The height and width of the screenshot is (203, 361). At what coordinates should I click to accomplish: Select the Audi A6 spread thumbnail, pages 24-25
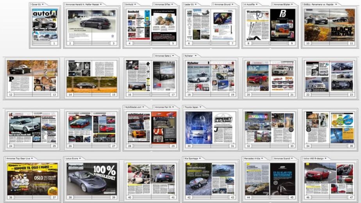coord(32,128)
